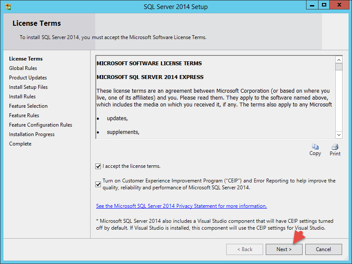Minimize the SQL Server 2014 Setup window
This screenshot has height=264, width=352.
pyautogui.click(x=312, y=5)
